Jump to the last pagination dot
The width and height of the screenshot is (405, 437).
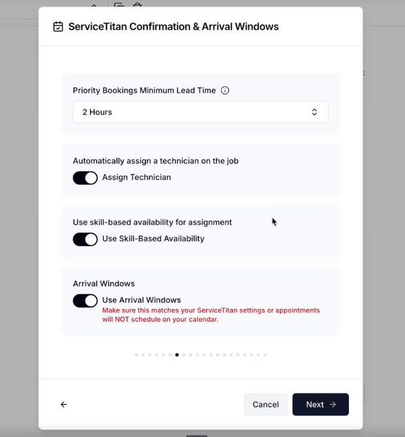click(265, 355)
